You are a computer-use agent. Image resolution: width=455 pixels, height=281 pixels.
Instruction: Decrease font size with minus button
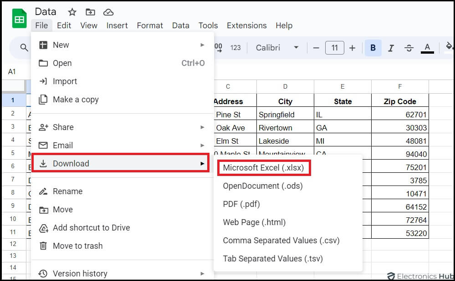[316, 48]
